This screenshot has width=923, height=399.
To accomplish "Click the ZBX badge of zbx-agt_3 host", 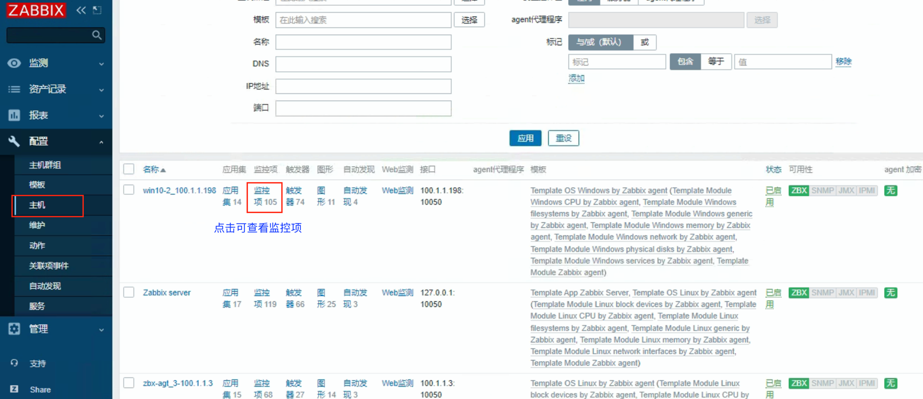I will [x=799, y=383].
